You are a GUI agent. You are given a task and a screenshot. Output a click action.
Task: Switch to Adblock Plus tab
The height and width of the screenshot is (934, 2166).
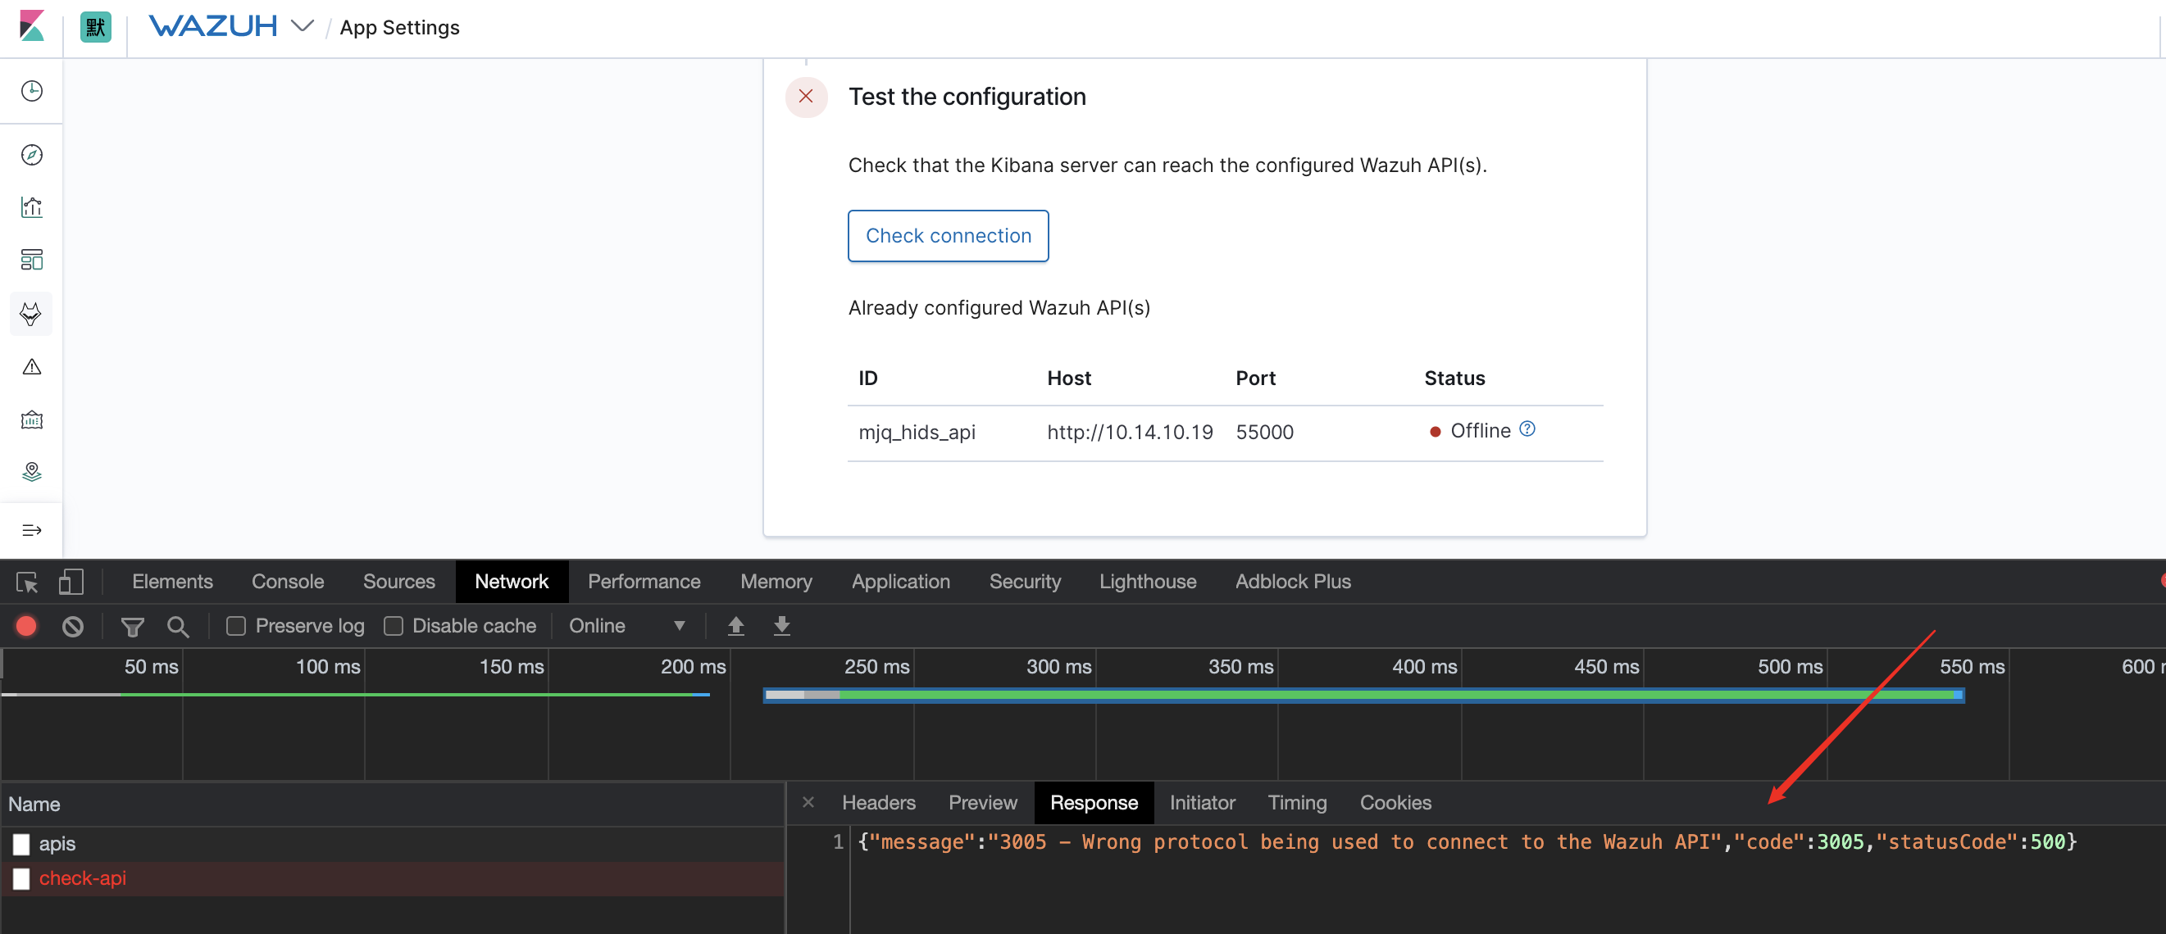coord(1293,581)
